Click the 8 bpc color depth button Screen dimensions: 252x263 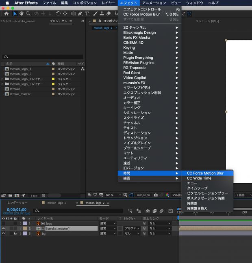pos(34,196)
